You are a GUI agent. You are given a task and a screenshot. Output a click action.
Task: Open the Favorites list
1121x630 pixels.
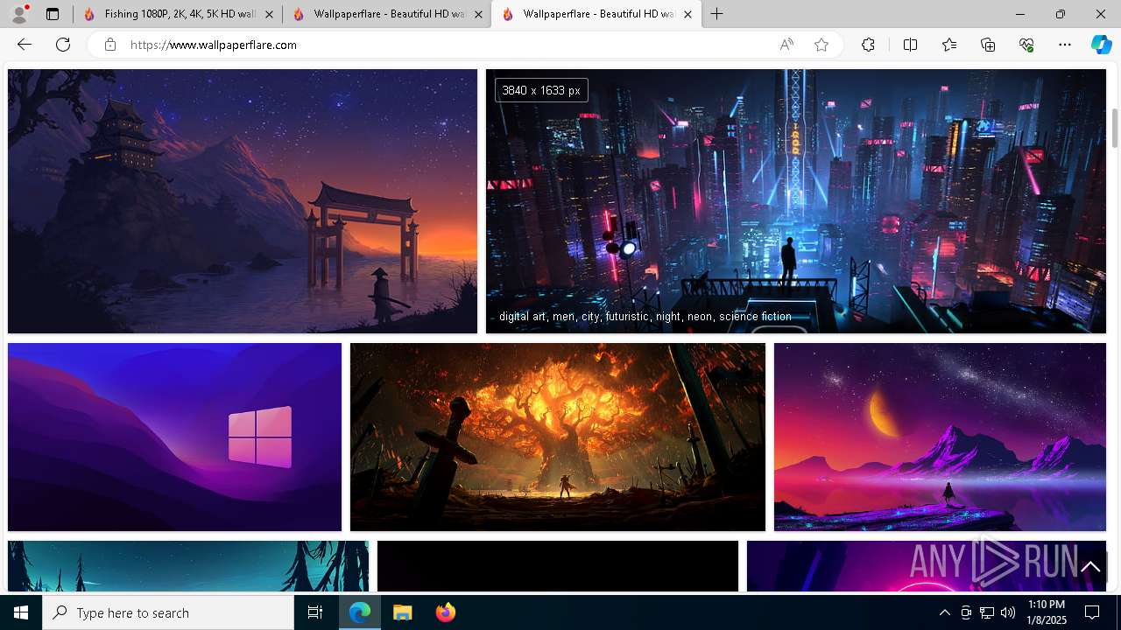click(x=949, y=45)
